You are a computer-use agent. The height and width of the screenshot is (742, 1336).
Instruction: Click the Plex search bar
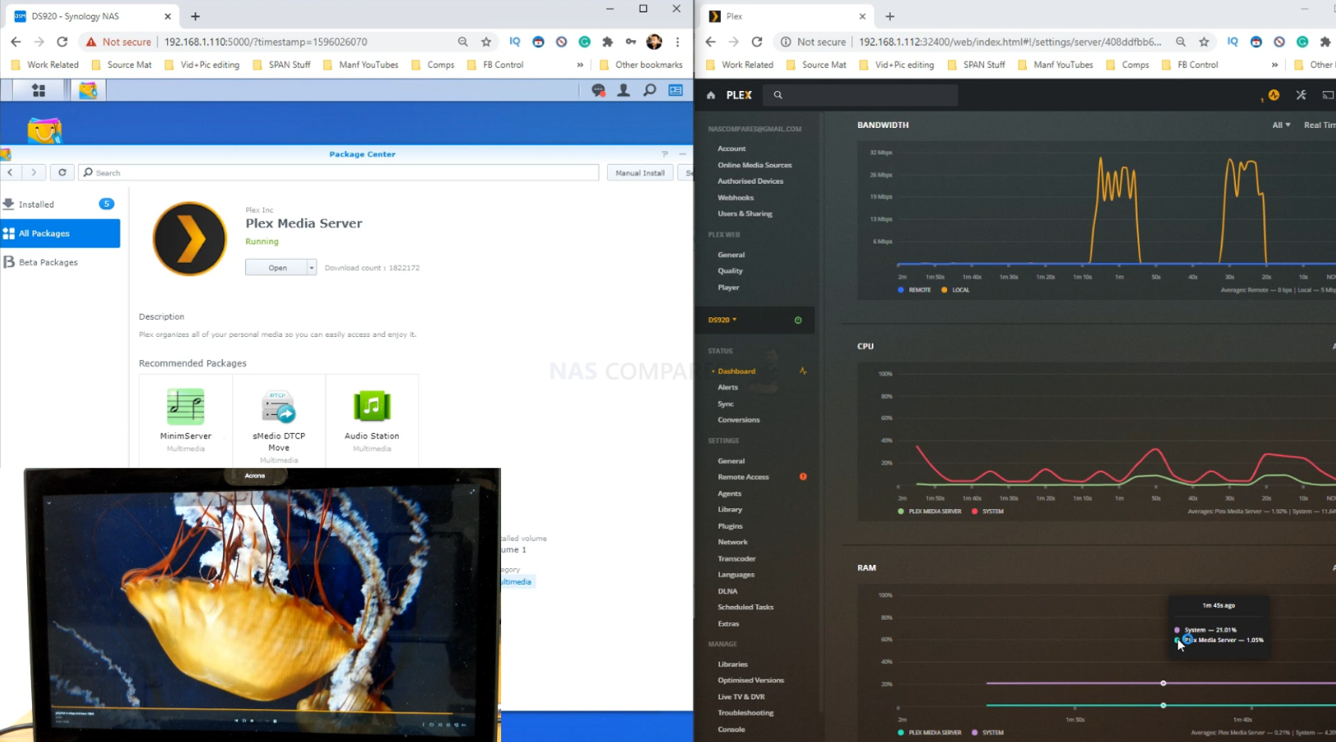coord(860,95)
